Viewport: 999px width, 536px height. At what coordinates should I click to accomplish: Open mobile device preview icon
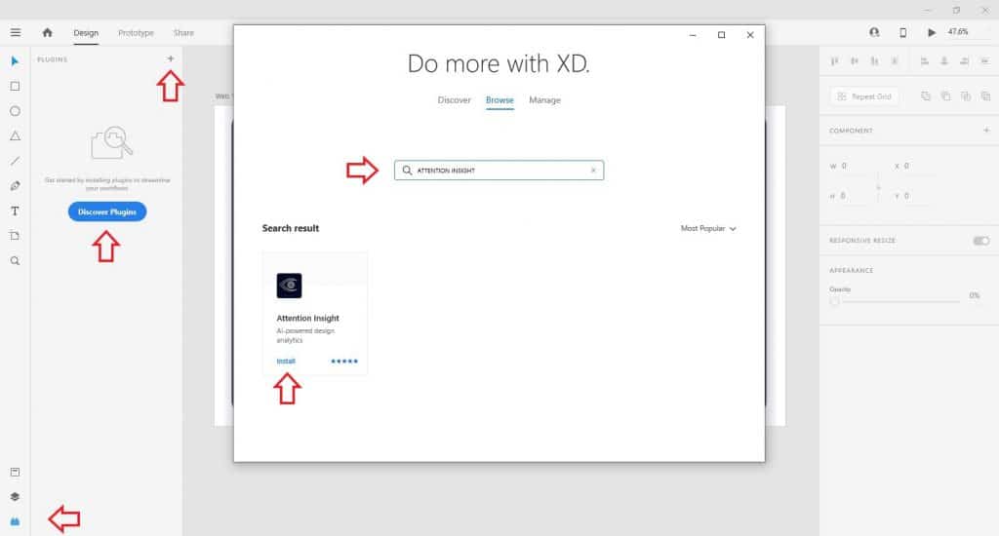coord(902,32)
